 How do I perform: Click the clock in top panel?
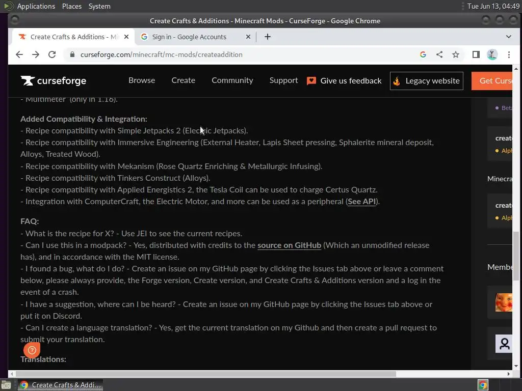(x=493, y=6)
